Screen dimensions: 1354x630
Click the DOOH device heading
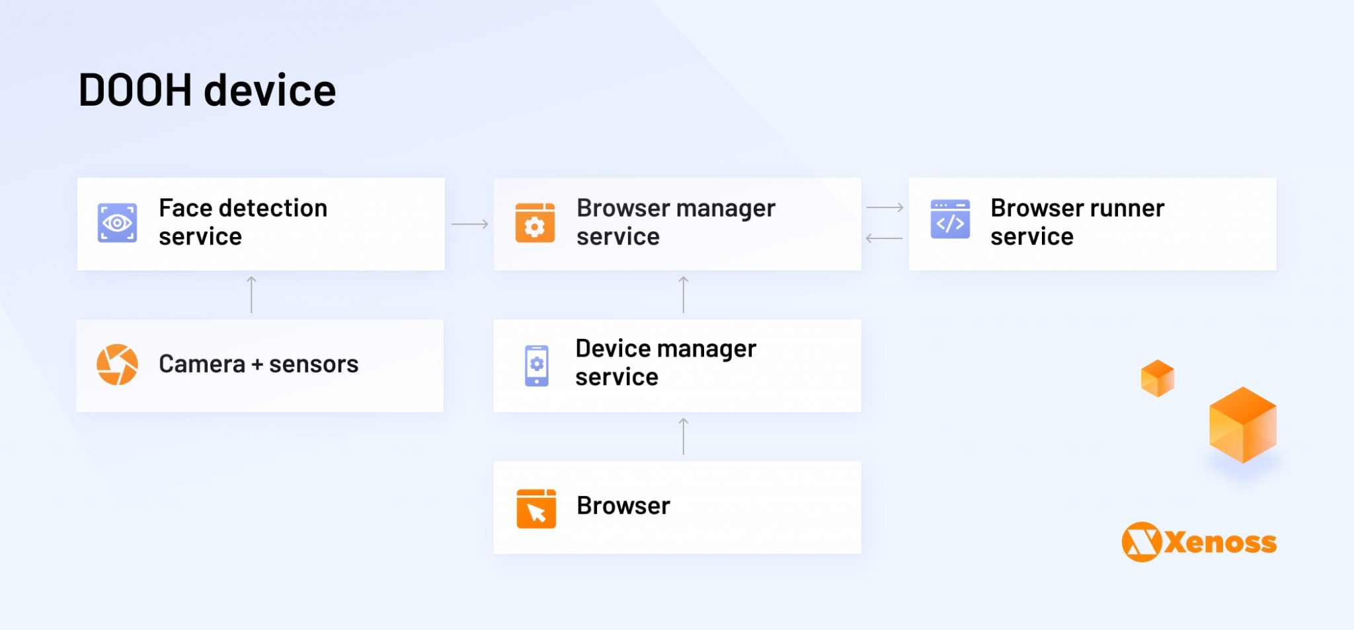[207, 90]
